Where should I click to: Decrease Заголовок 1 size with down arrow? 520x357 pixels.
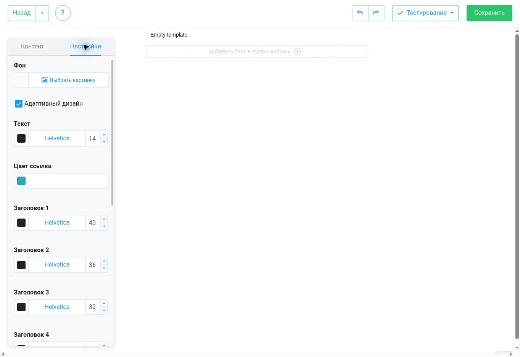(104, 226)
